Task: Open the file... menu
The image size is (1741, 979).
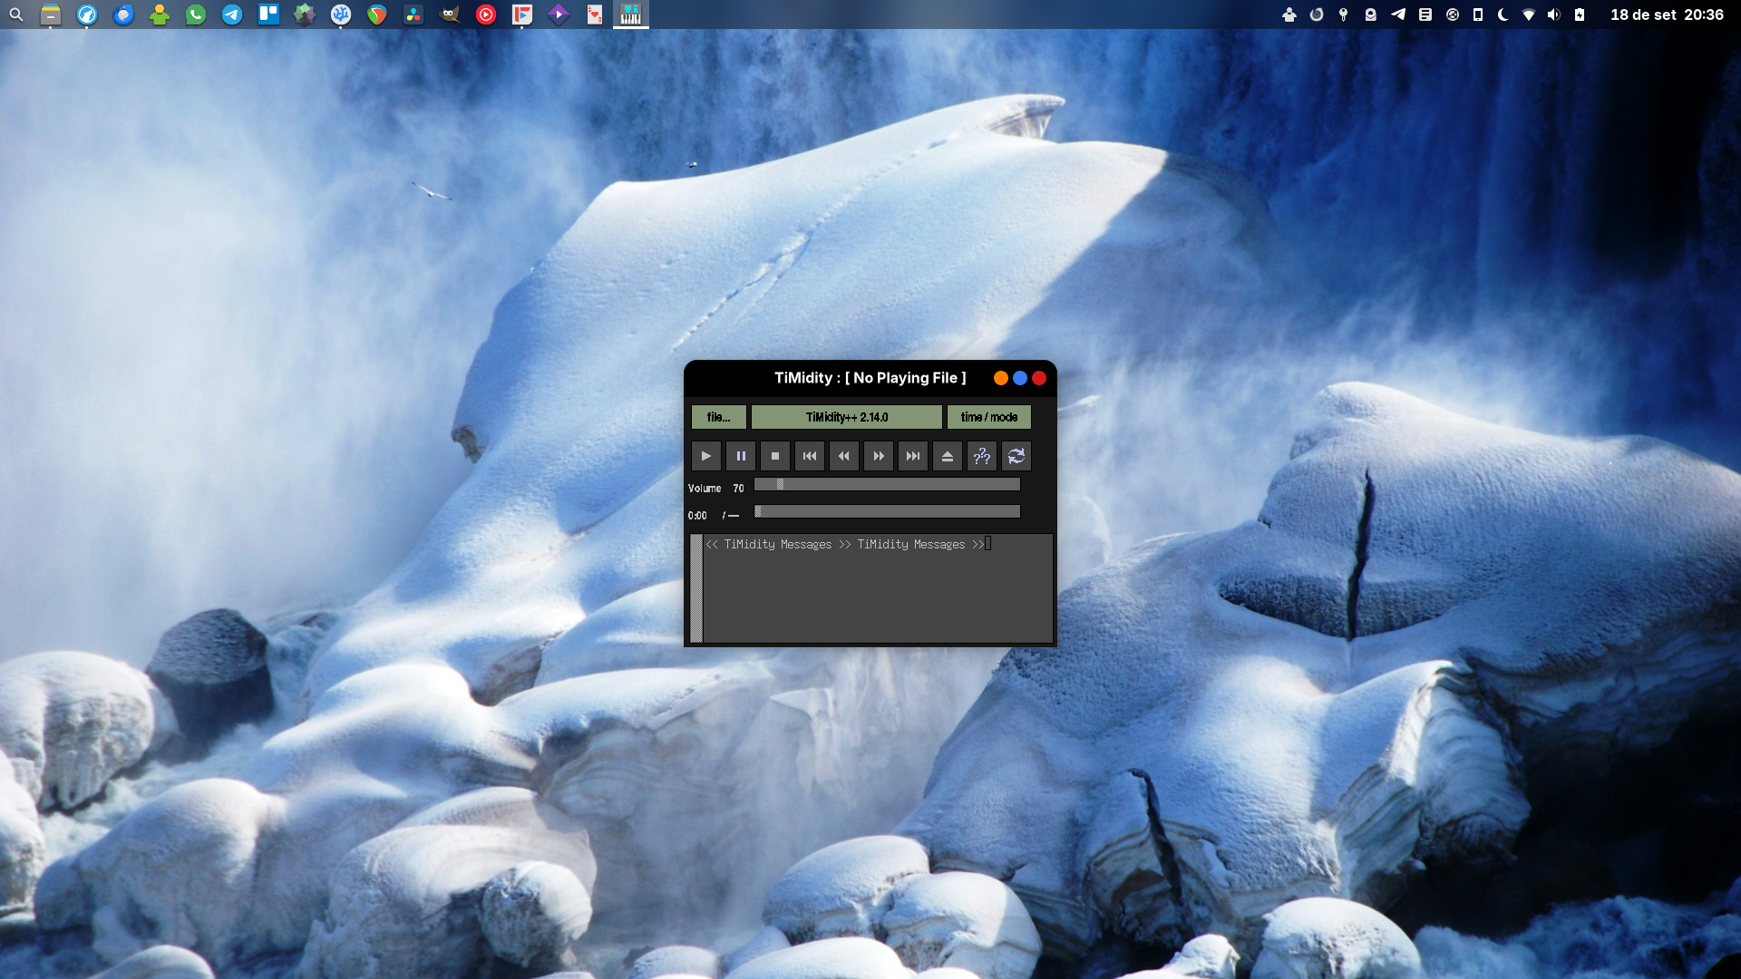Action: tap(718, 417)
